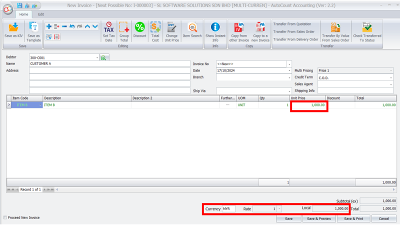Switch to the Edit ribbon tab

click(x=41, y=14)
